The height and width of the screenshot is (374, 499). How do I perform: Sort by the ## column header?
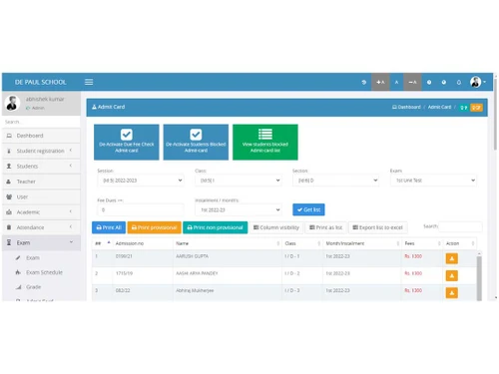click(102, 243)
